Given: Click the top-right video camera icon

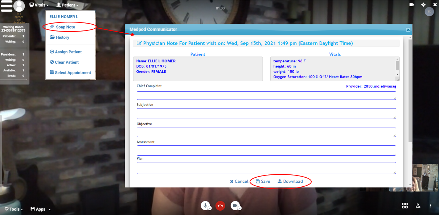Looking at the screenshot, I should click(x=412, y=5).
